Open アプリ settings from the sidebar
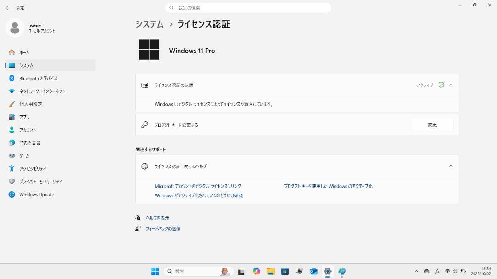This screenshot has height=279, width=497. coord(24,117)
